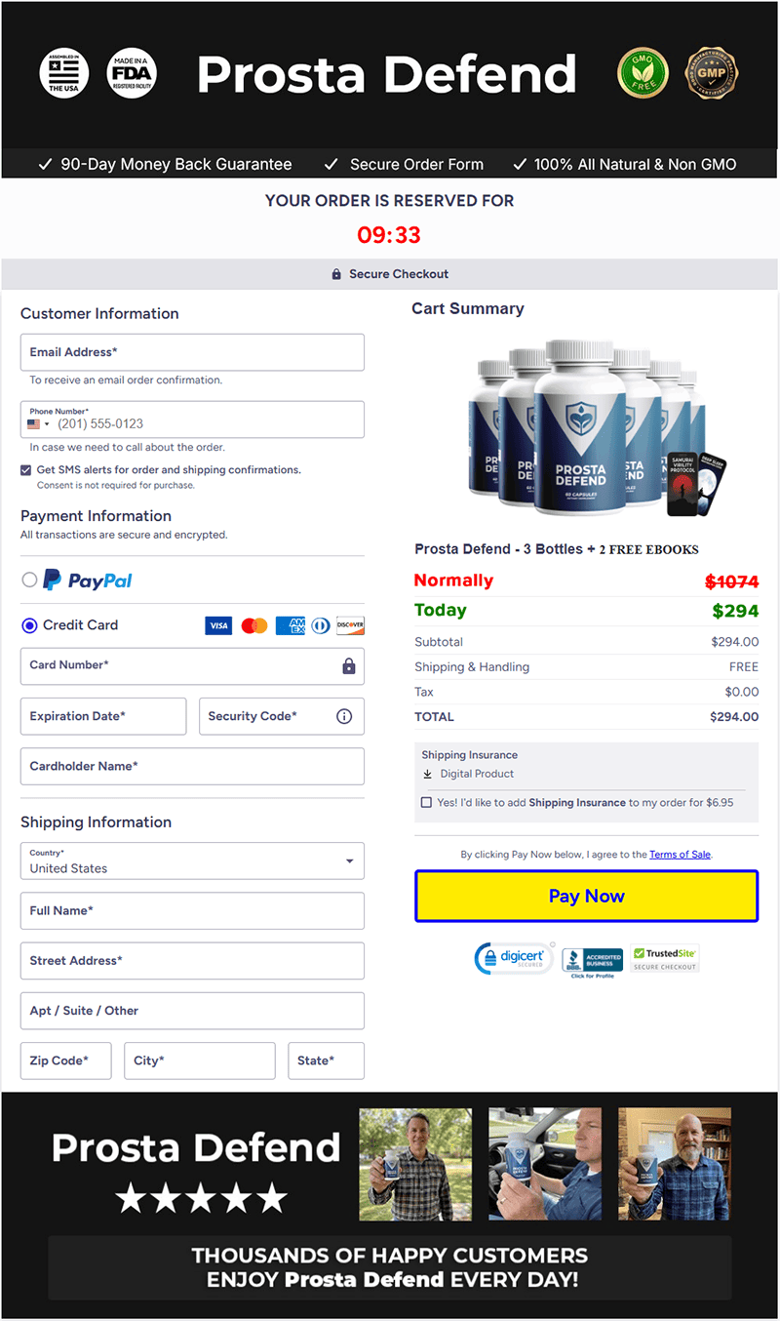Click the Made in FDA facility badge

coord(132,73)
